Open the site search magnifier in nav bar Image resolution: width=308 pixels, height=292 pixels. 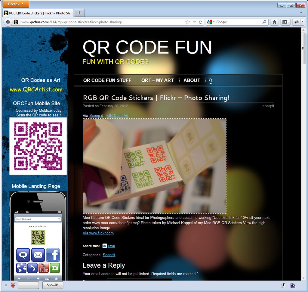click(x=211, y=80)
